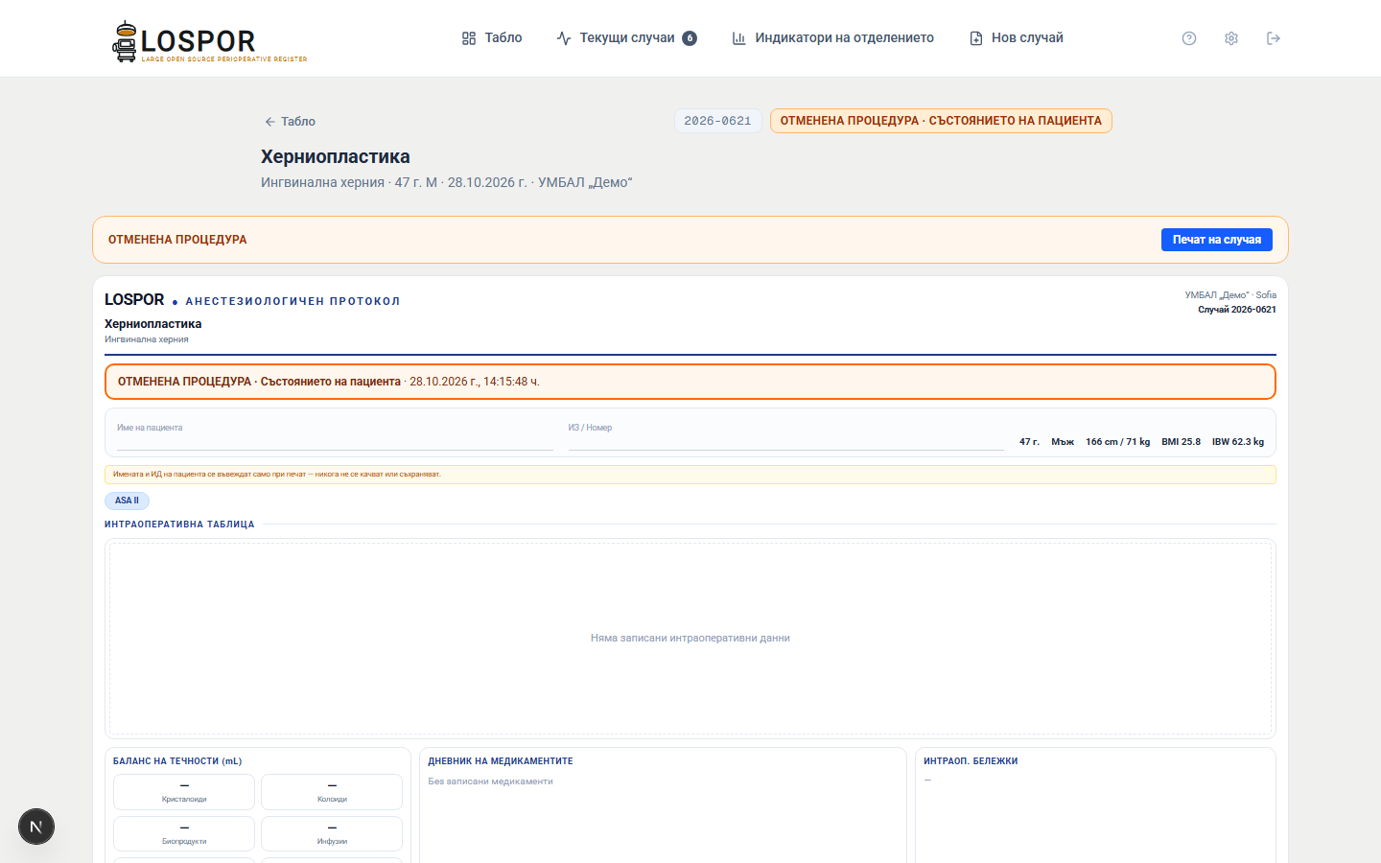Click the Херниопластика page heading
The height and width of the screenshot is (863, 1381).
pyautogui.click(x=336, y=156)
